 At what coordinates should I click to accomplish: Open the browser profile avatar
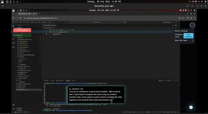click(191, 18)
